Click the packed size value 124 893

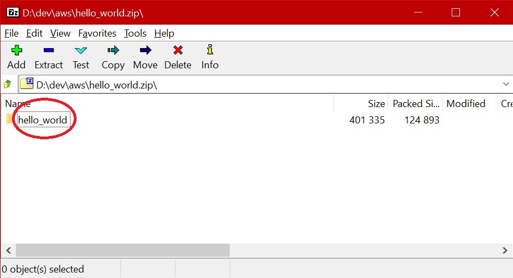click(422, 120)
